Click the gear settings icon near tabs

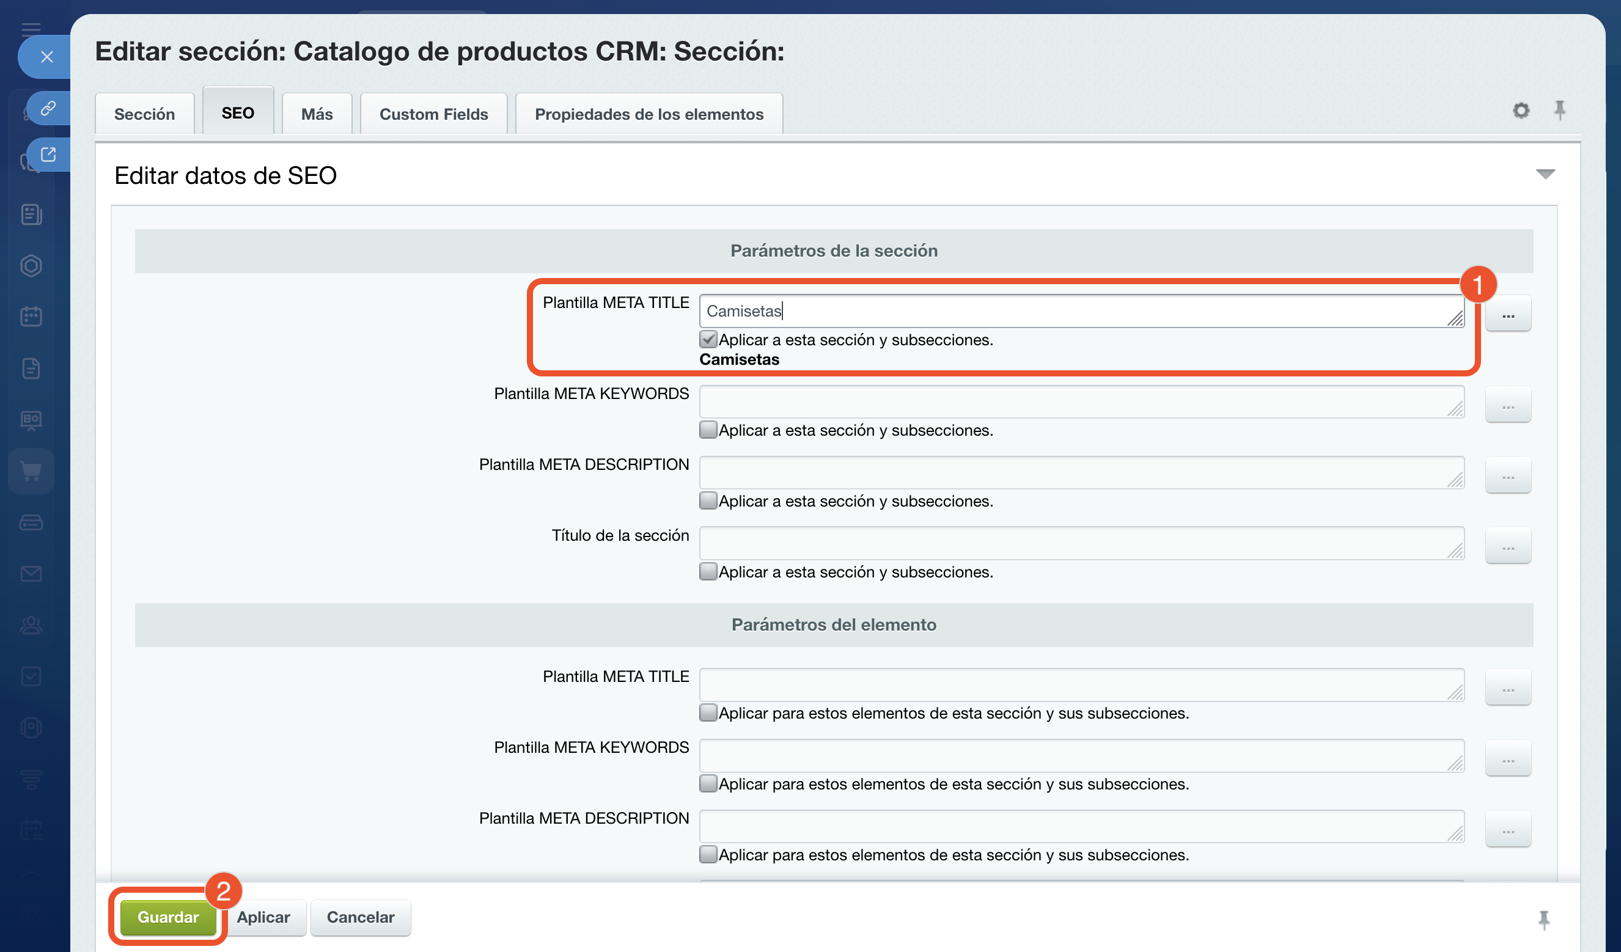pos(1520,111)
